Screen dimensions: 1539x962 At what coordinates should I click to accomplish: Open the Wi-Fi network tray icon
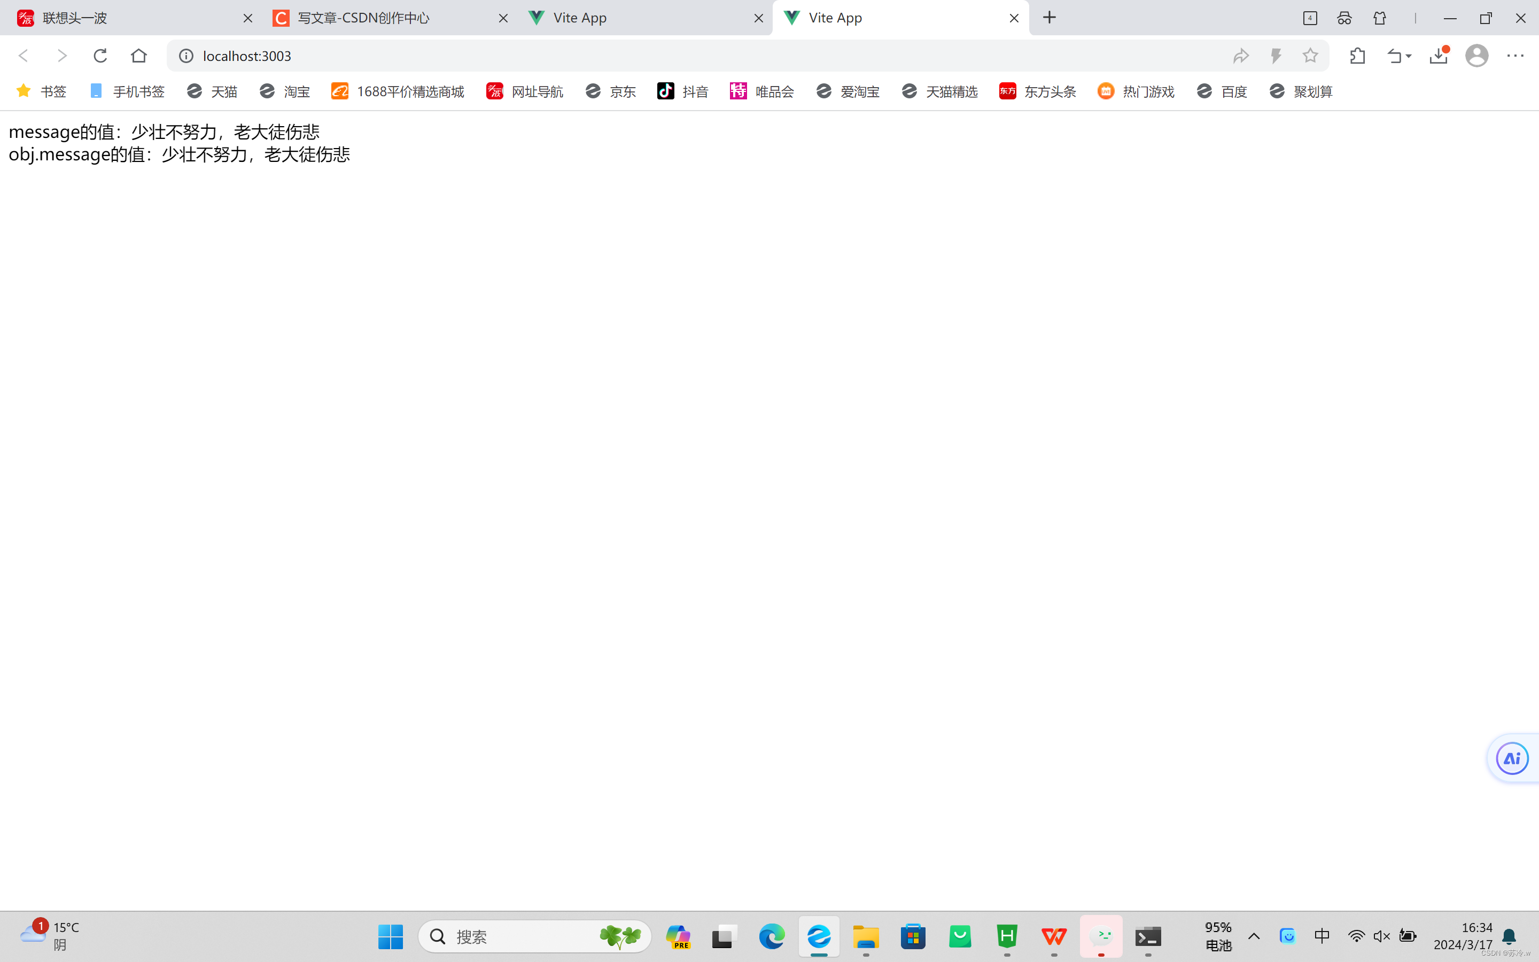click(x=1356, y=936)
